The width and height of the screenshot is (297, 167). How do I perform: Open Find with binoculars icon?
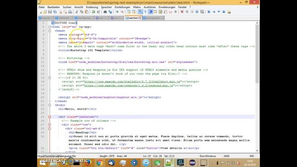105,12
